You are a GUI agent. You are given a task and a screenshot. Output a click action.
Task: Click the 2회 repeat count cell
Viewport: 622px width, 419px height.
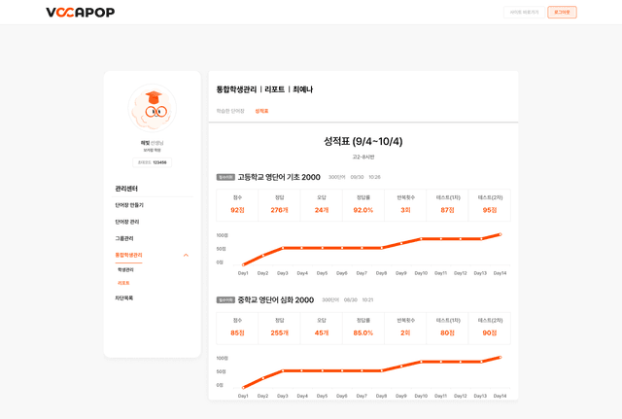(405, 329)
